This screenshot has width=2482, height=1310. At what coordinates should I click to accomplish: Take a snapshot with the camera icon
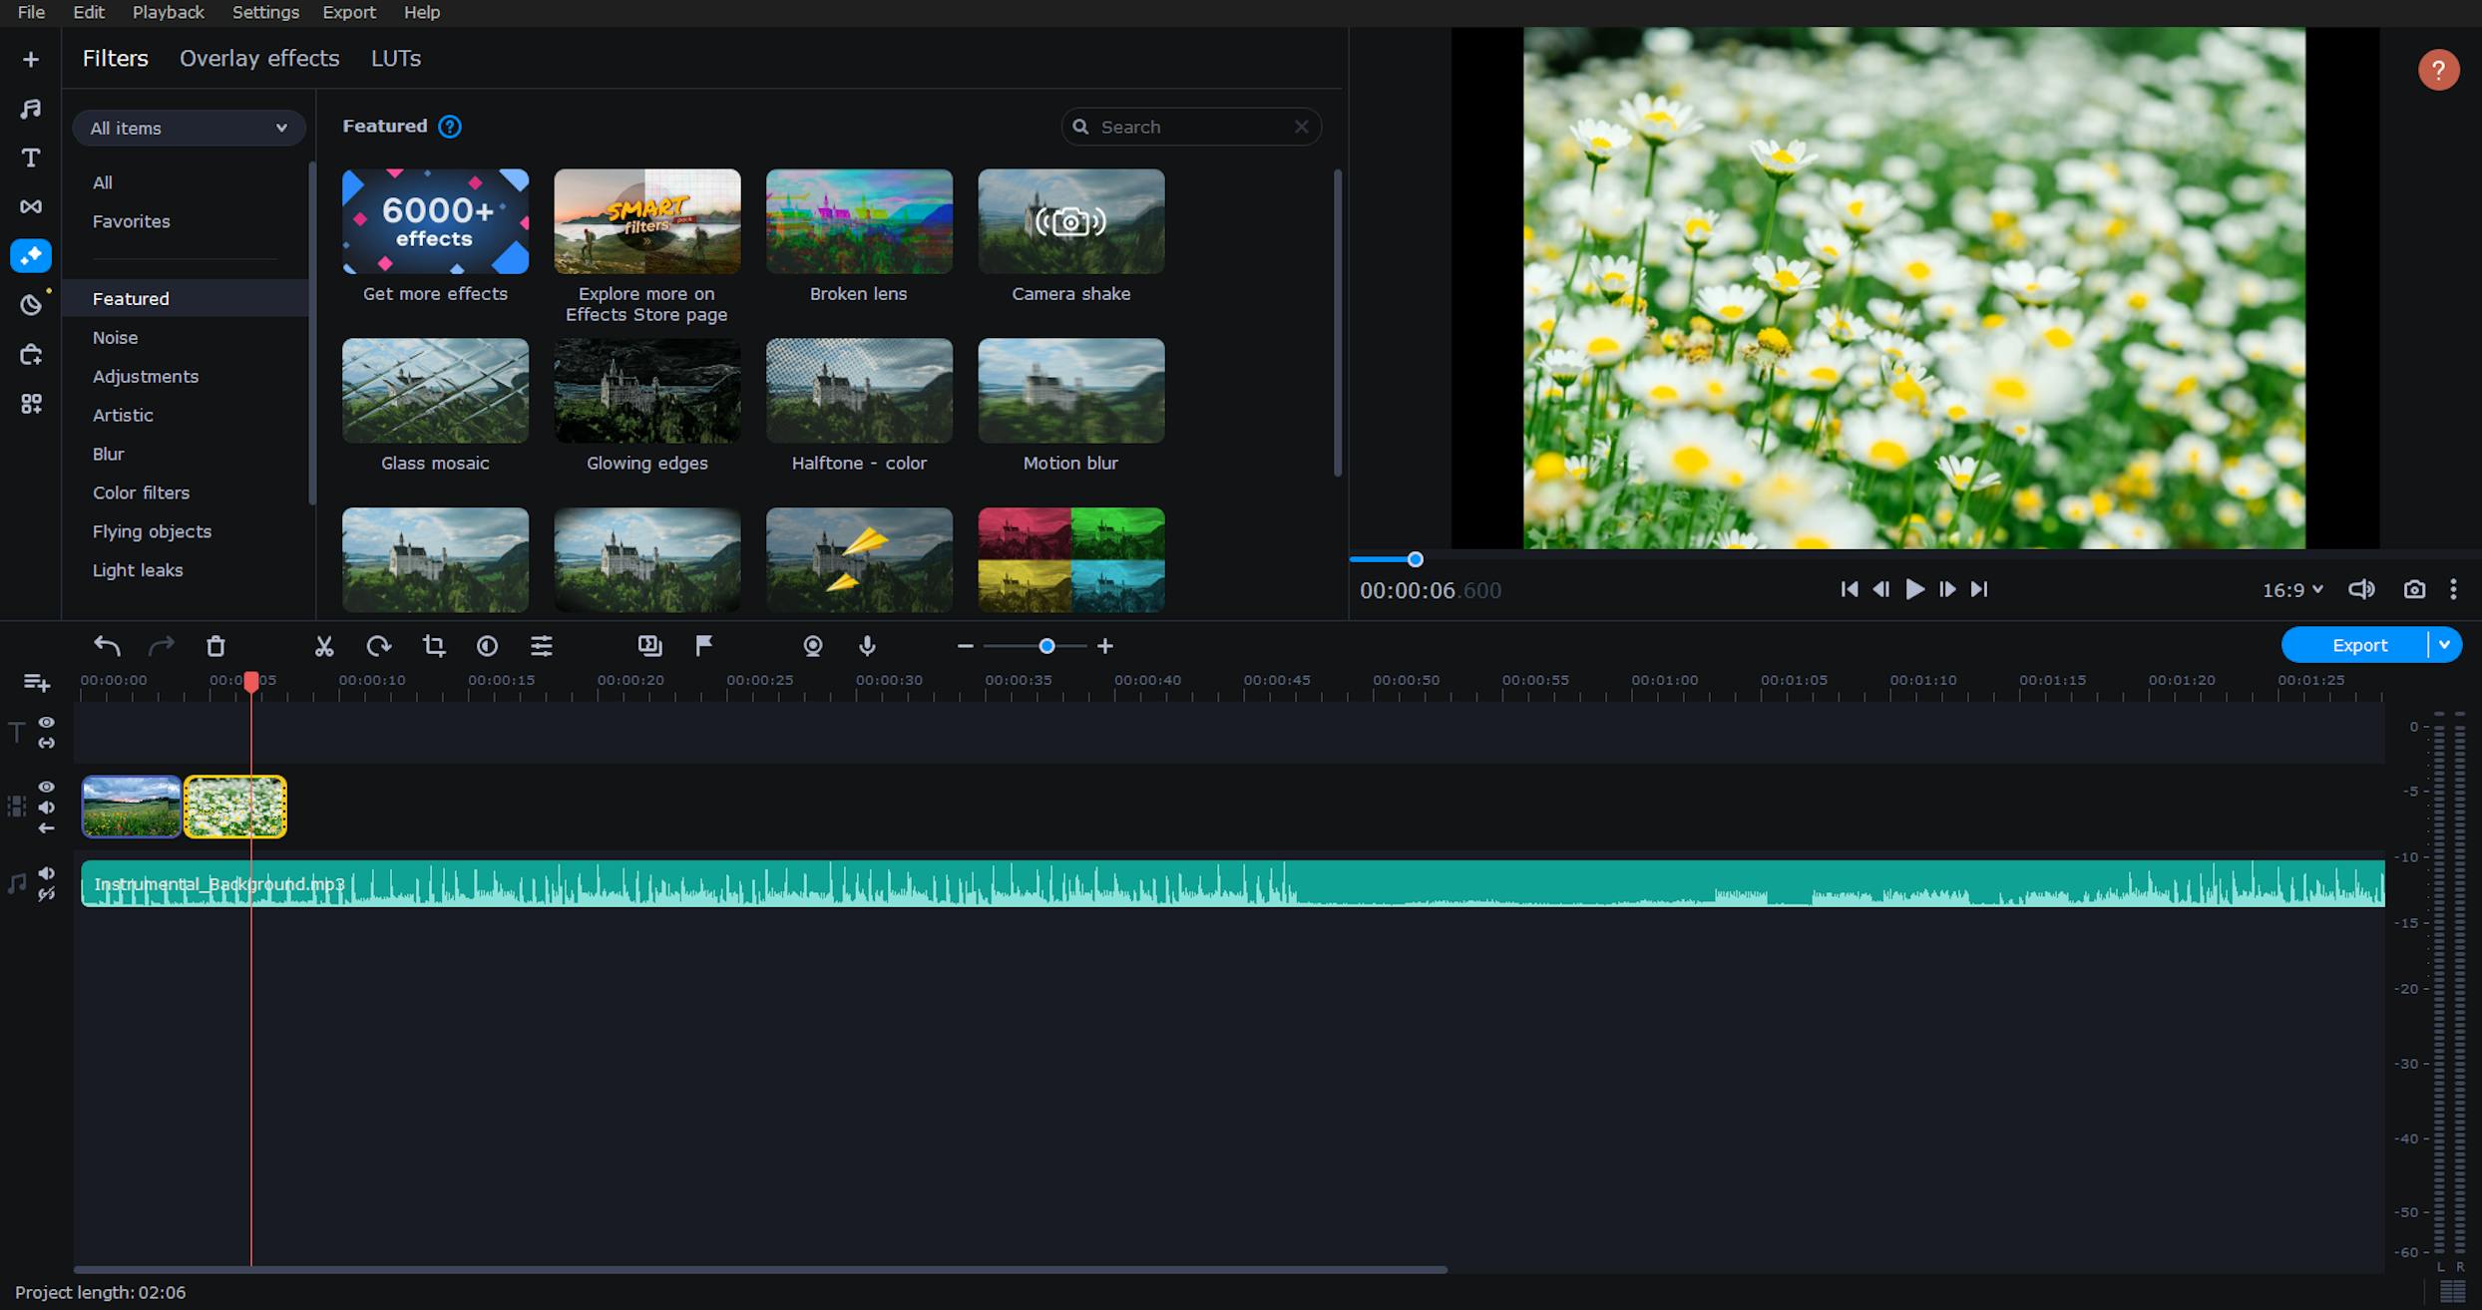pyautogui.click(x=2414, y=589)
